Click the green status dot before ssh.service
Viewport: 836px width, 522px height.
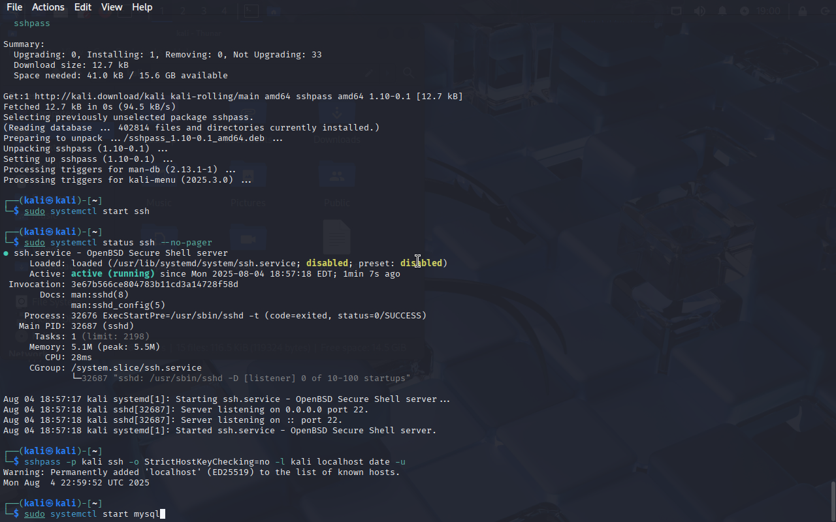pyautogui.click(x=6, y=253)
